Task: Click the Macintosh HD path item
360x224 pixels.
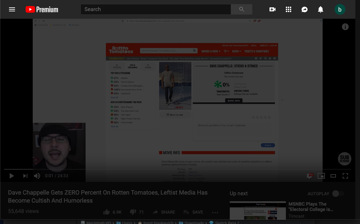Action: pos(96,222)
